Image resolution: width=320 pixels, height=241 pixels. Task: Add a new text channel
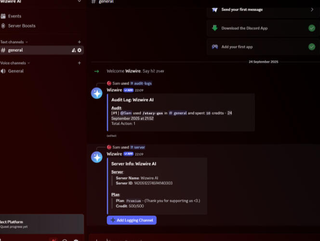[x=80, y=42]
